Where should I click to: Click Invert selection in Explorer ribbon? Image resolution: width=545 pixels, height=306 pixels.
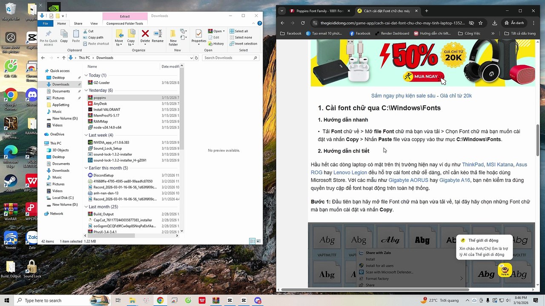click(x=243, y=44)
